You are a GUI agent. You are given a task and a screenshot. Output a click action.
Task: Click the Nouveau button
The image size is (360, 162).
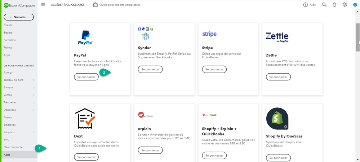19,17
